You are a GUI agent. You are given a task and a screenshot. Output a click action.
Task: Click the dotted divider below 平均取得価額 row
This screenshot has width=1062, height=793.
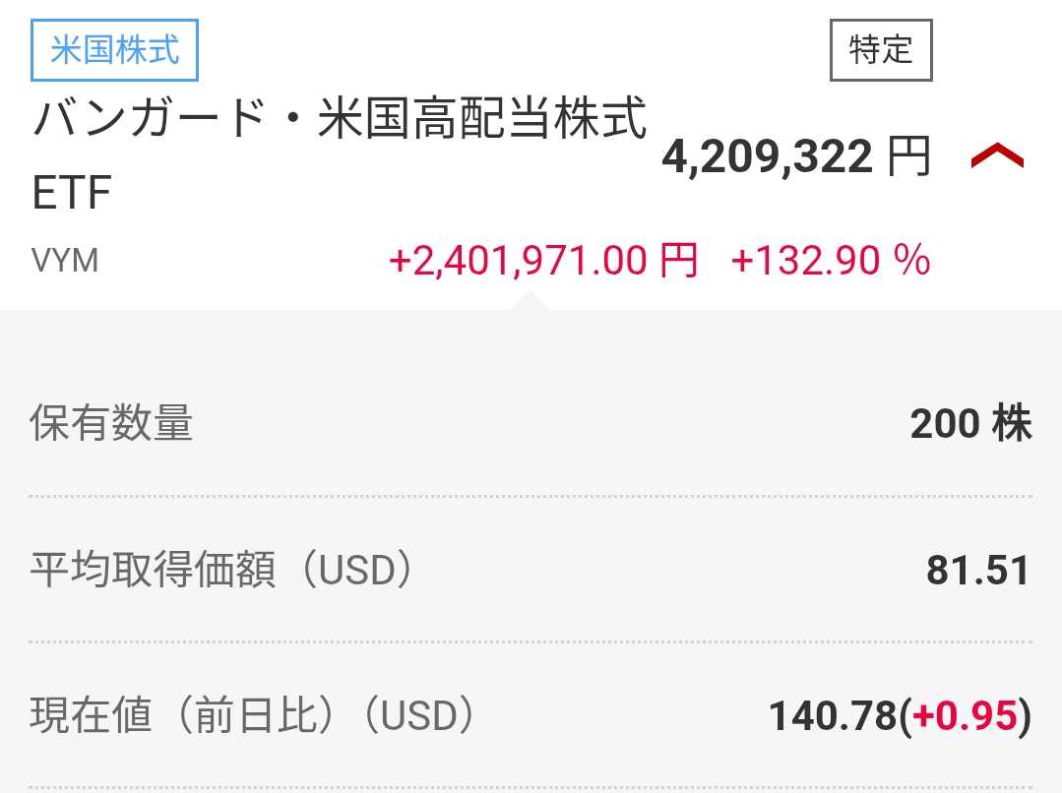(531, 642)
